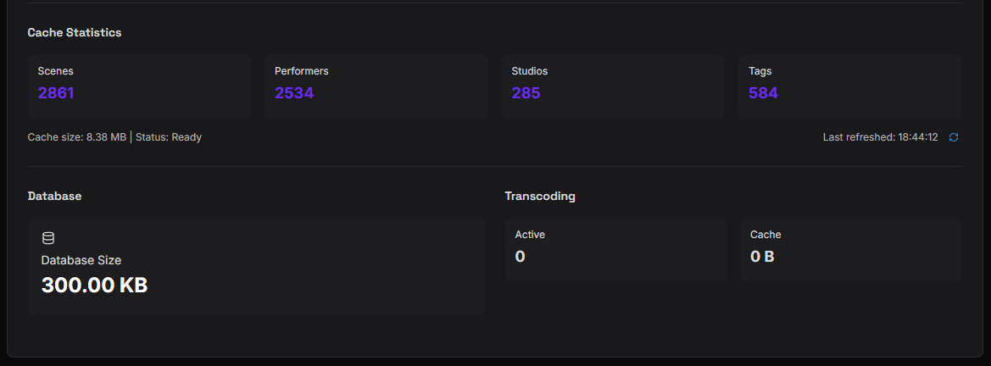
Task: Open the Studios count 285
Action: point(526,93)
